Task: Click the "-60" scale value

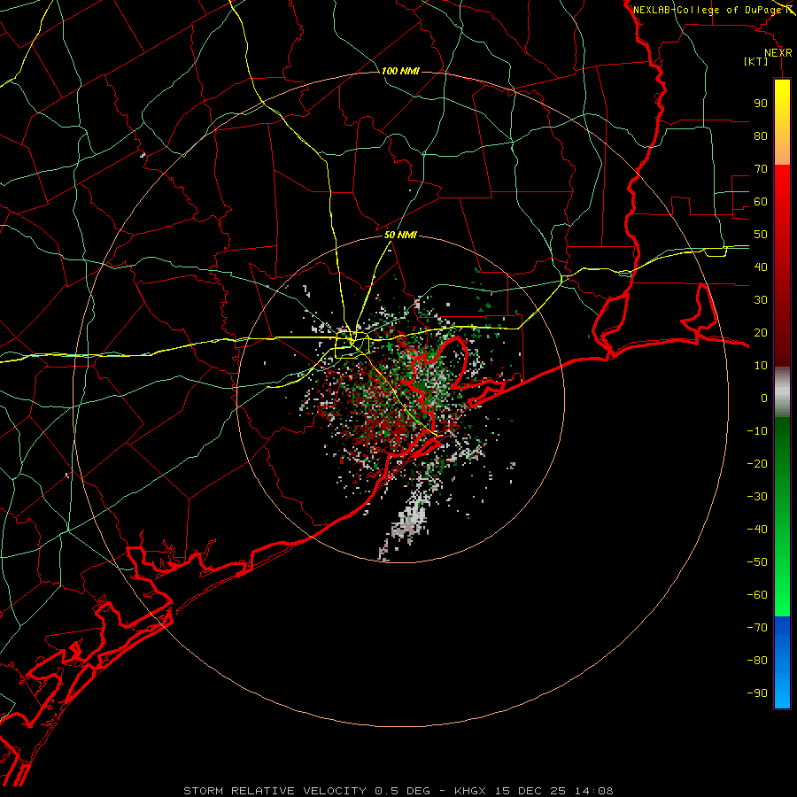Action: tap(757, 595)
